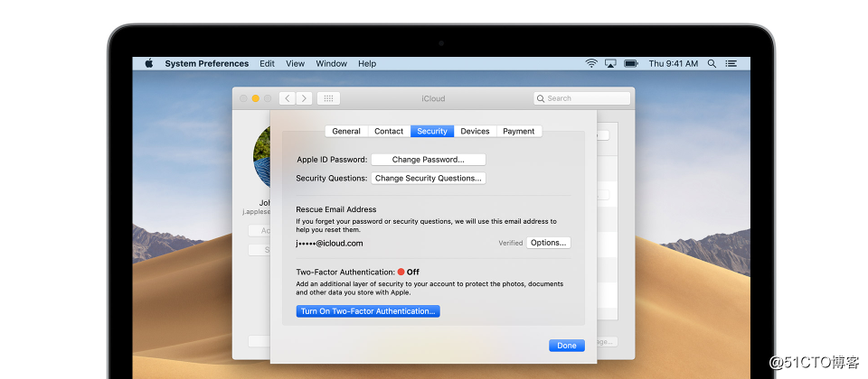
Task: Open Spotlight search magnifier icon
Action: click(712, 63)
